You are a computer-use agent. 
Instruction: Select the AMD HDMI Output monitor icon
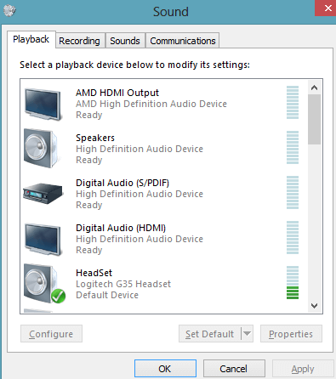tap(43, 105)
